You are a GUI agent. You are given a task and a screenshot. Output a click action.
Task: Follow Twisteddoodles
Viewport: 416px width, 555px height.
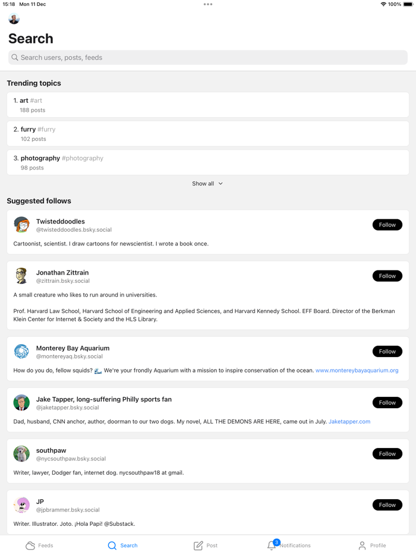tap(387, 225)
